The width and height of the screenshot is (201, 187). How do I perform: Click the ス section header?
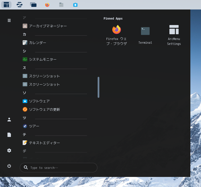[x=24, y=68]
